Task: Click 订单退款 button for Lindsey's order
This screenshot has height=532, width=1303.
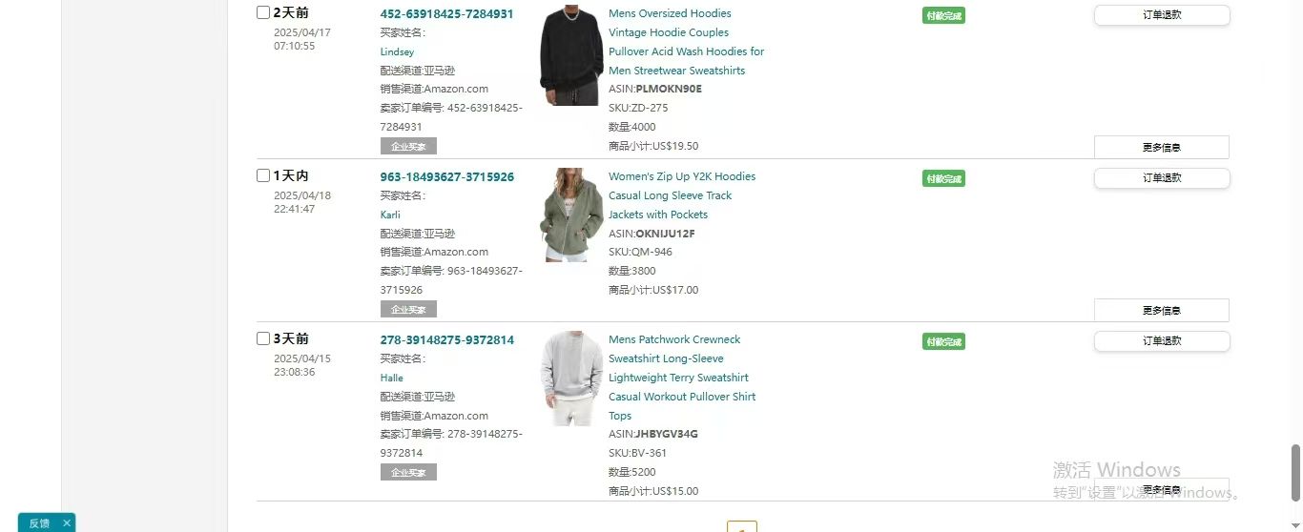Action: point(1162,15)
